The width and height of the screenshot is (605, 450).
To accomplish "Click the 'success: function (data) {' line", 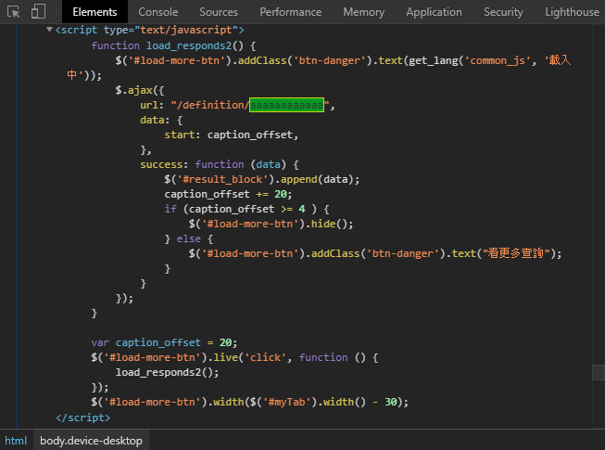I will click(220, 164).
